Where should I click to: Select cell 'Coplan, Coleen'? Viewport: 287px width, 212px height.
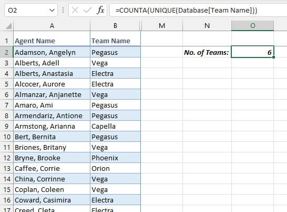(x=52, y=190)
